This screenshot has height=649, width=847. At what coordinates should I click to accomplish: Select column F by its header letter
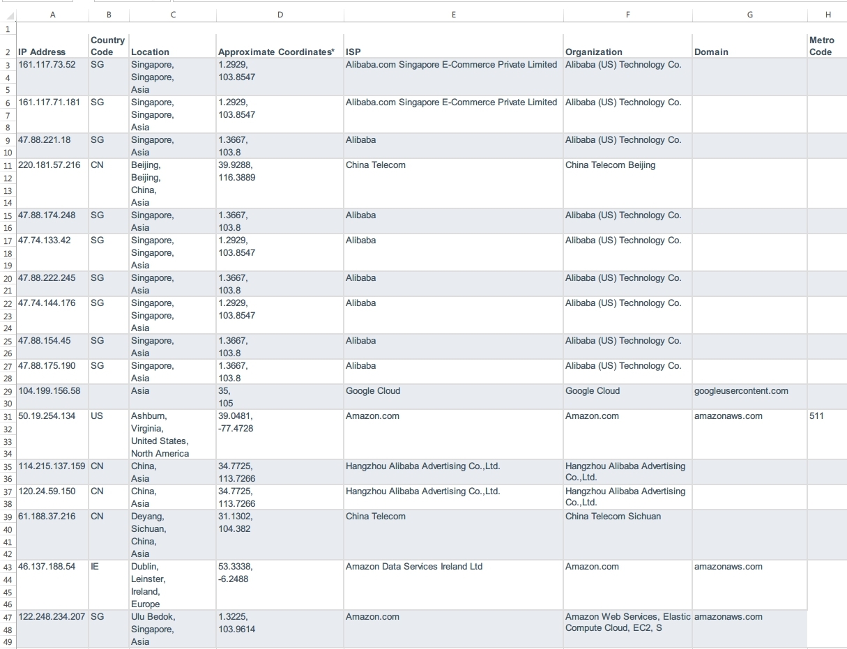click(x=627, y=15)
